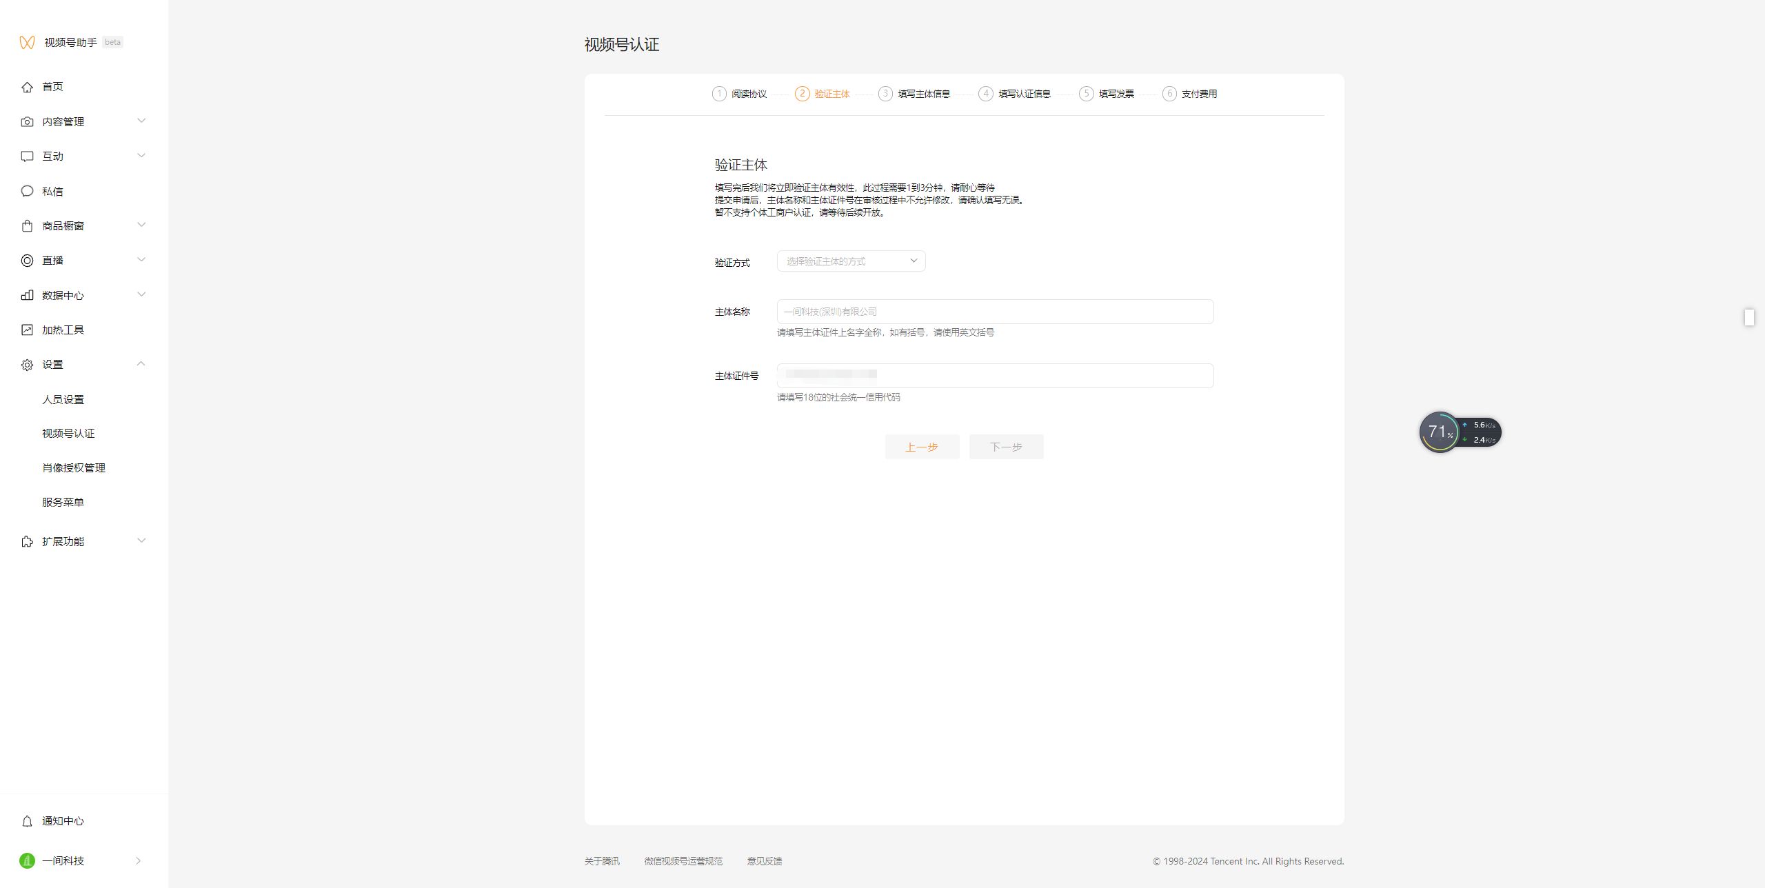Screen dimensions: 1765x888
Task: Click the gear icon beside 设置
Action: (27, 365)
